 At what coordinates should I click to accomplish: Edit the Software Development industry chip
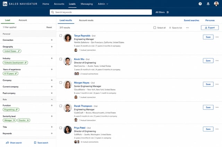(25, 63)
